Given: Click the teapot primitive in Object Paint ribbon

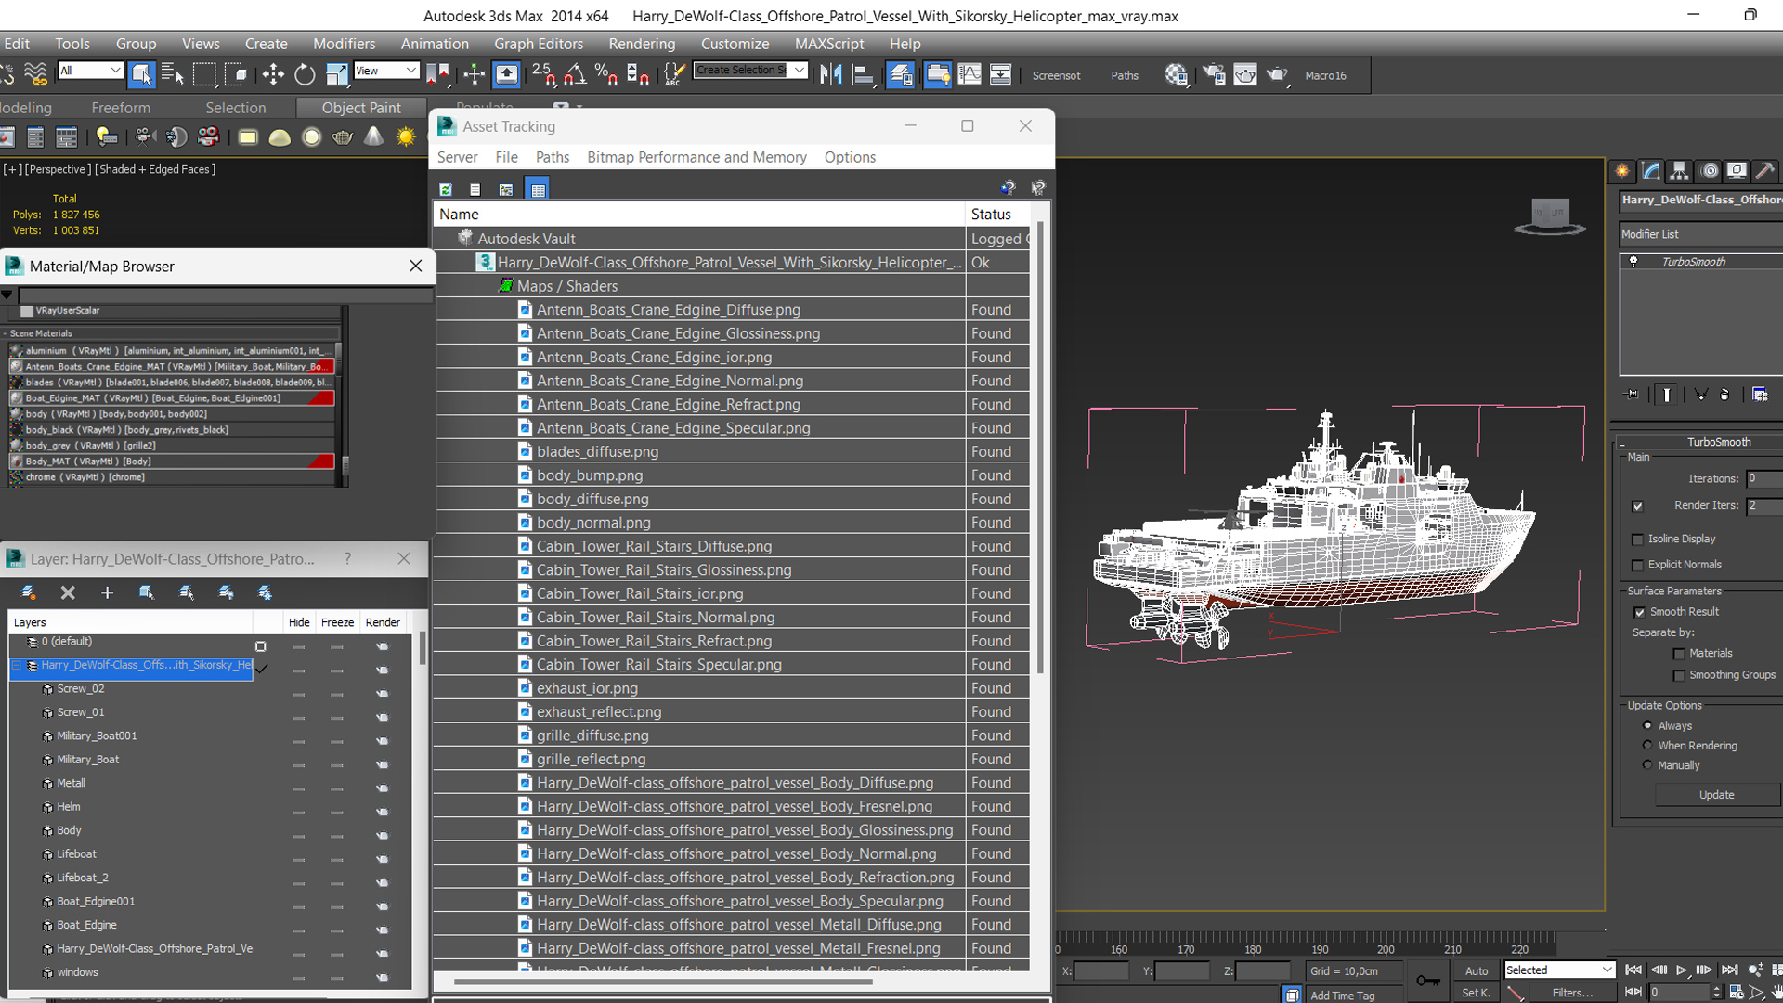Looking at the screenshot, I should click(x=343, y=137).
